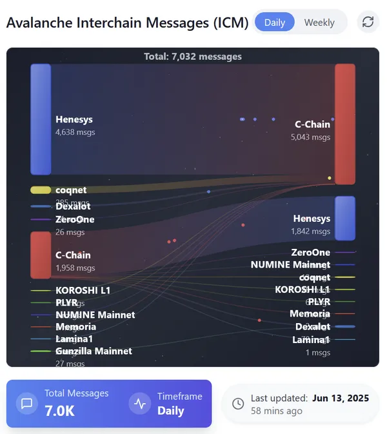Image resolution: width=387 pixels, height=434 pixels.
Task: Click the Total Messages chat bubble icon
Action: tap(26, 404)
